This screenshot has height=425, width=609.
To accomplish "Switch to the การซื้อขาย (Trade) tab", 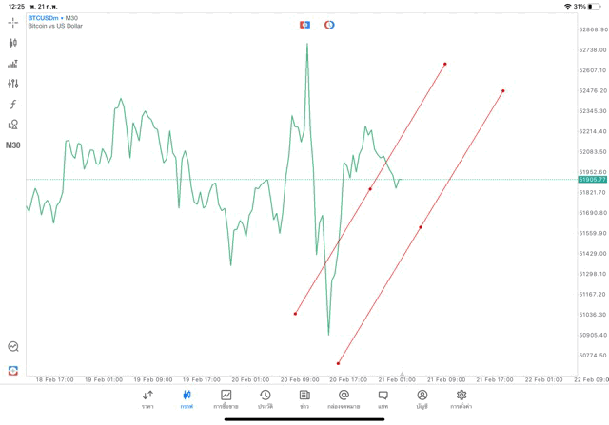I will click(226, 398).
